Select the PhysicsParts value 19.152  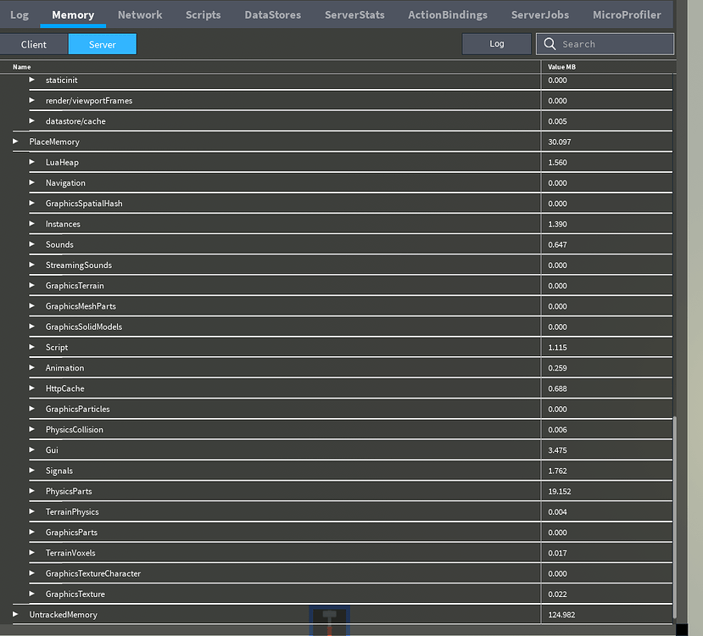click(x=560, y=491)
